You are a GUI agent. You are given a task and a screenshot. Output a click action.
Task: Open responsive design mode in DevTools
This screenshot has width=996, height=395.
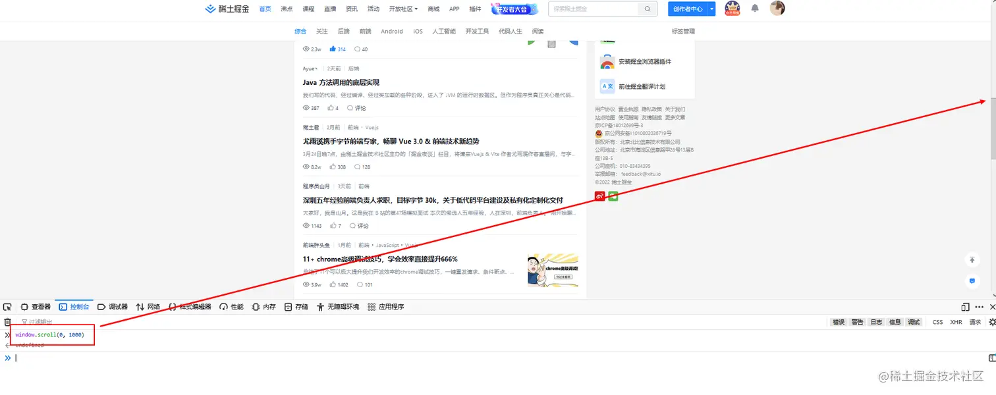[x=964, y=306]
